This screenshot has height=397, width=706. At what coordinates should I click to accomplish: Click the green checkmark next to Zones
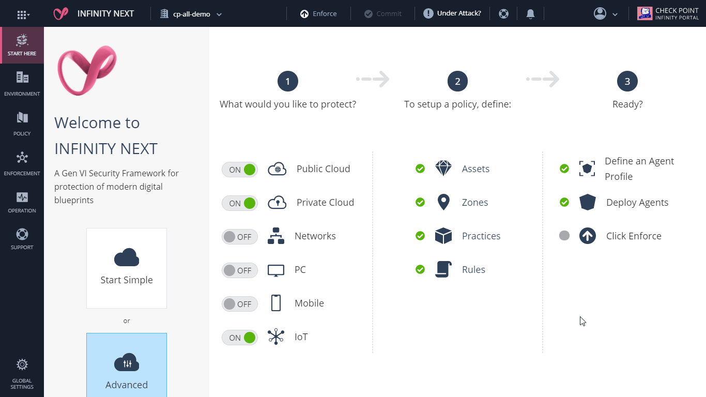tap(420, 202)
